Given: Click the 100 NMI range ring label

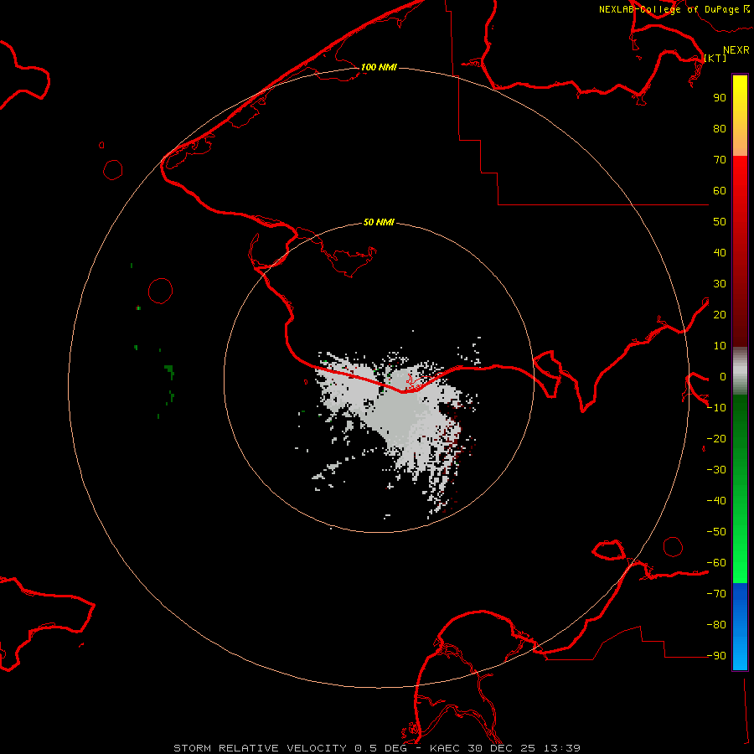Looking at the screenshot, I should (379, 67).
